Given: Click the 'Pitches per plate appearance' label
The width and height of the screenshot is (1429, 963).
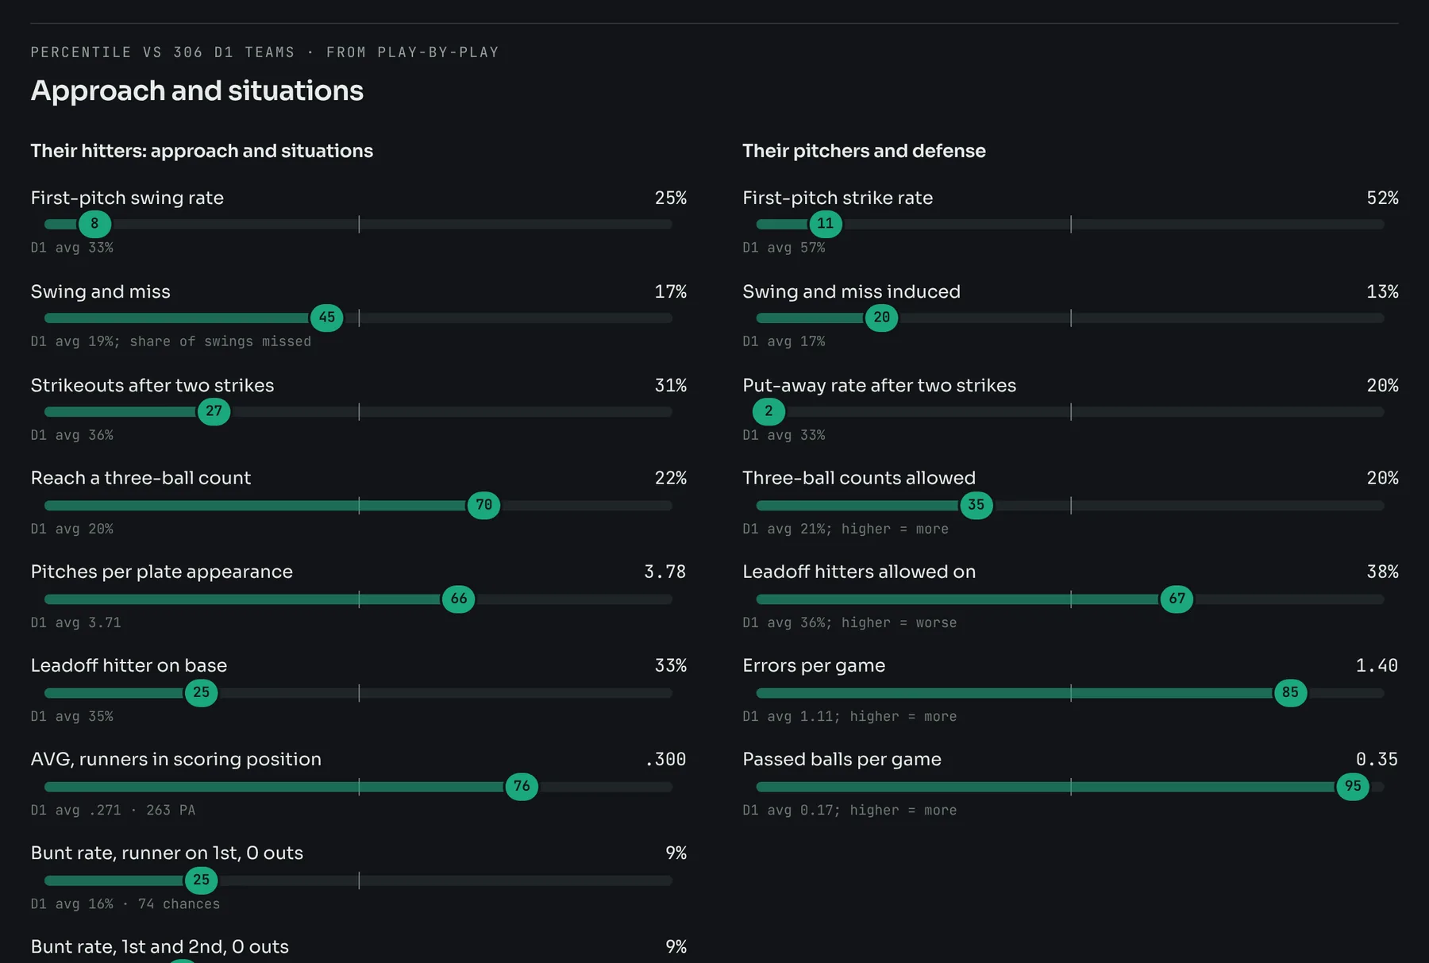Looking at the screenshot, I should (161, 572).
